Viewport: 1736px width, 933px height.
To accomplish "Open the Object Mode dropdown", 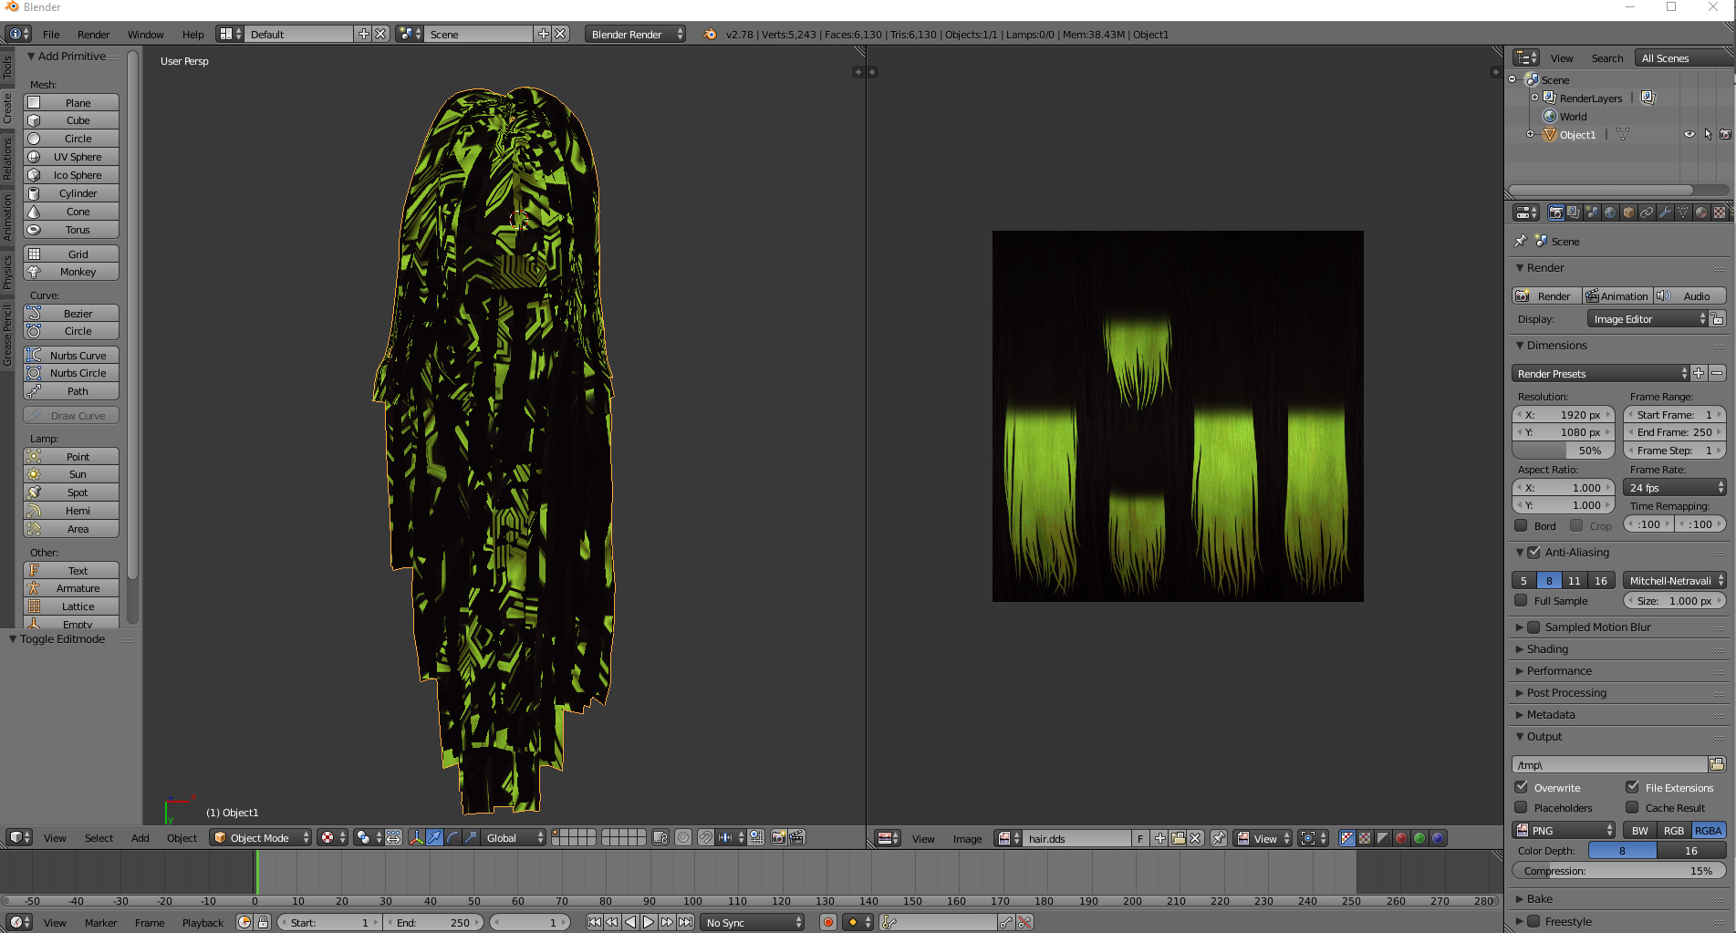I will (261, 837).
